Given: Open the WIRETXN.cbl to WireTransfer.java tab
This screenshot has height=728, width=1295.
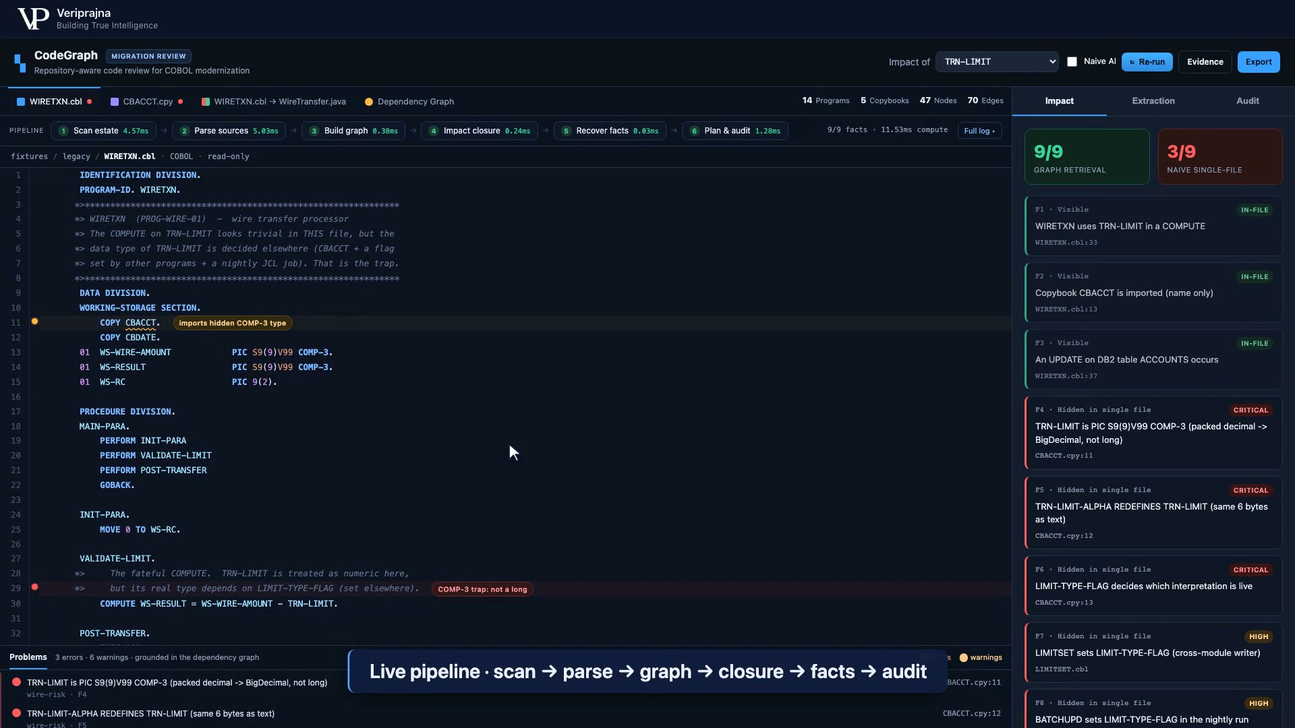Looking at the screenshot, I should coord(274,102).
